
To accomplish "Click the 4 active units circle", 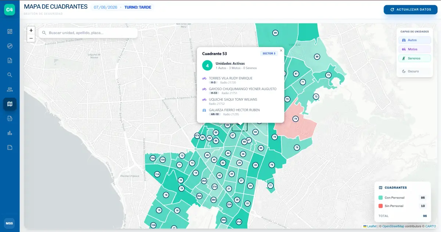I will pyautogui.click(x=207, y=66).
